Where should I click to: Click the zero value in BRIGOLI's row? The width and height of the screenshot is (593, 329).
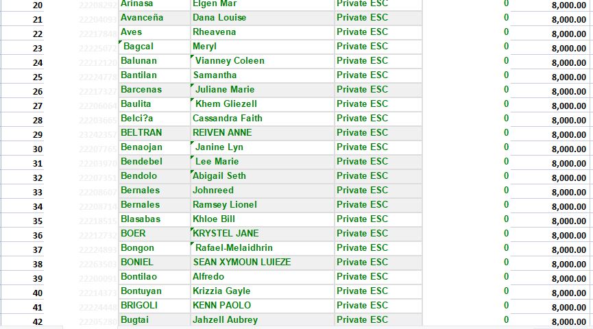(x=506, y=306)
